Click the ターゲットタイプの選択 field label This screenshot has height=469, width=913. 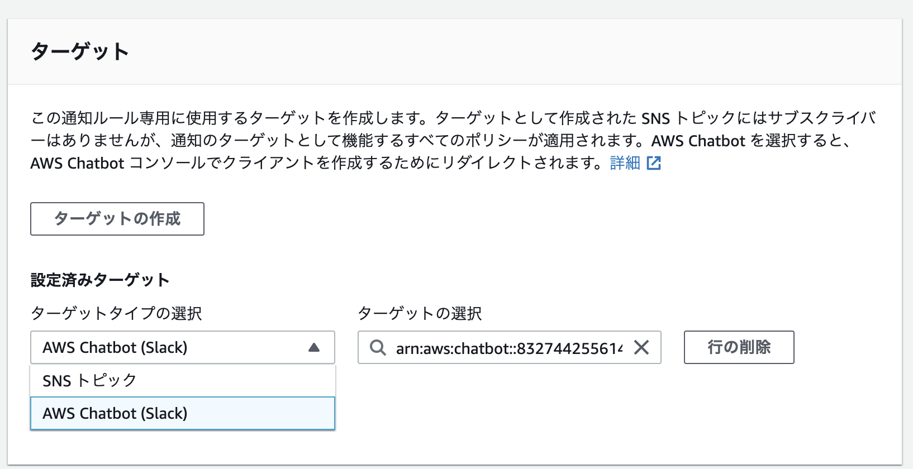point(116,314)
